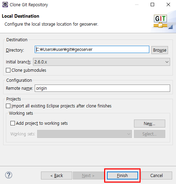
Task: Enable Clone submodules checkbox
Action: (8, 70)
